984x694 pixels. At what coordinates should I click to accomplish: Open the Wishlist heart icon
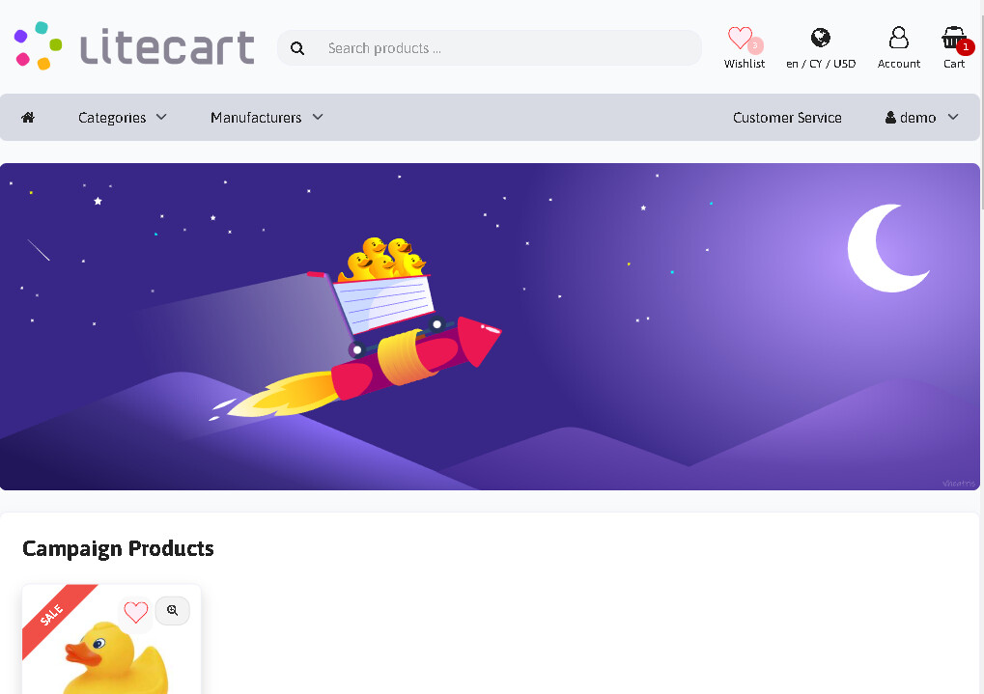click(x=740, y=39)
